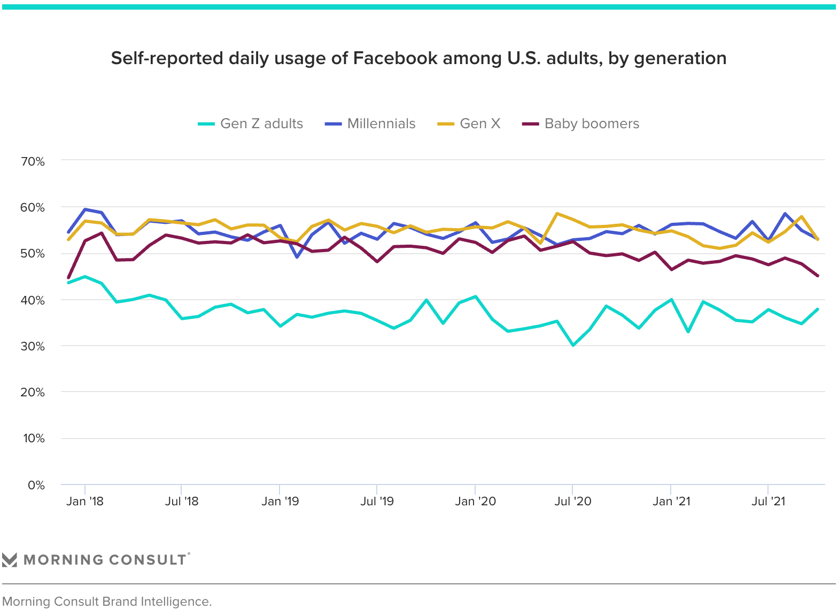The image size is (838, 610).
Task: Click the chart title text
Action: [x=418, y=58]
